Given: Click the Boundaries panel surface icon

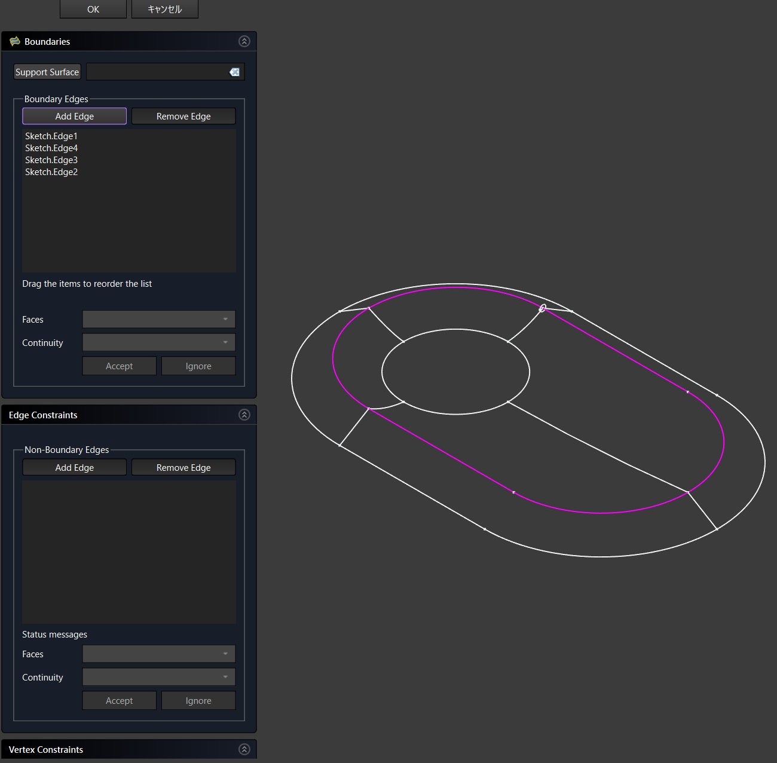Looking at the screenshot, I should [15, 41].
